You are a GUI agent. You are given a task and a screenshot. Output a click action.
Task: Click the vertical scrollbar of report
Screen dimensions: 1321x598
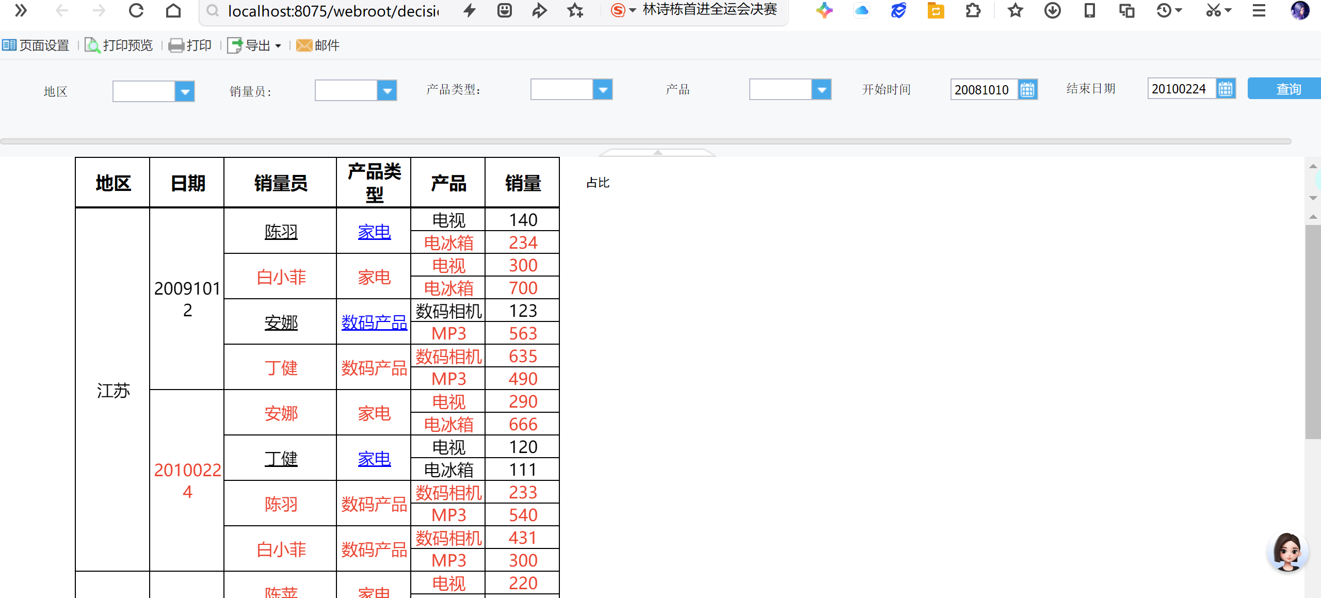point(1312,330)
